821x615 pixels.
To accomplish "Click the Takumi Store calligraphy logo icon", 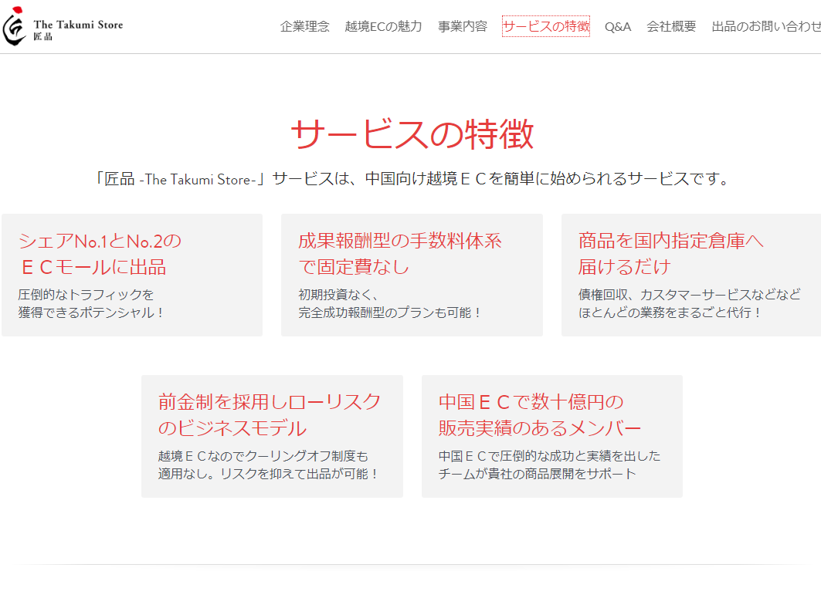I will tap(14, 28).
